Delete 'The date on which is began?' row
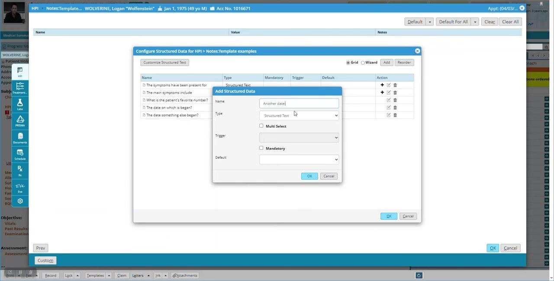This screenshot has width=554, height=281. pos(395,108)
